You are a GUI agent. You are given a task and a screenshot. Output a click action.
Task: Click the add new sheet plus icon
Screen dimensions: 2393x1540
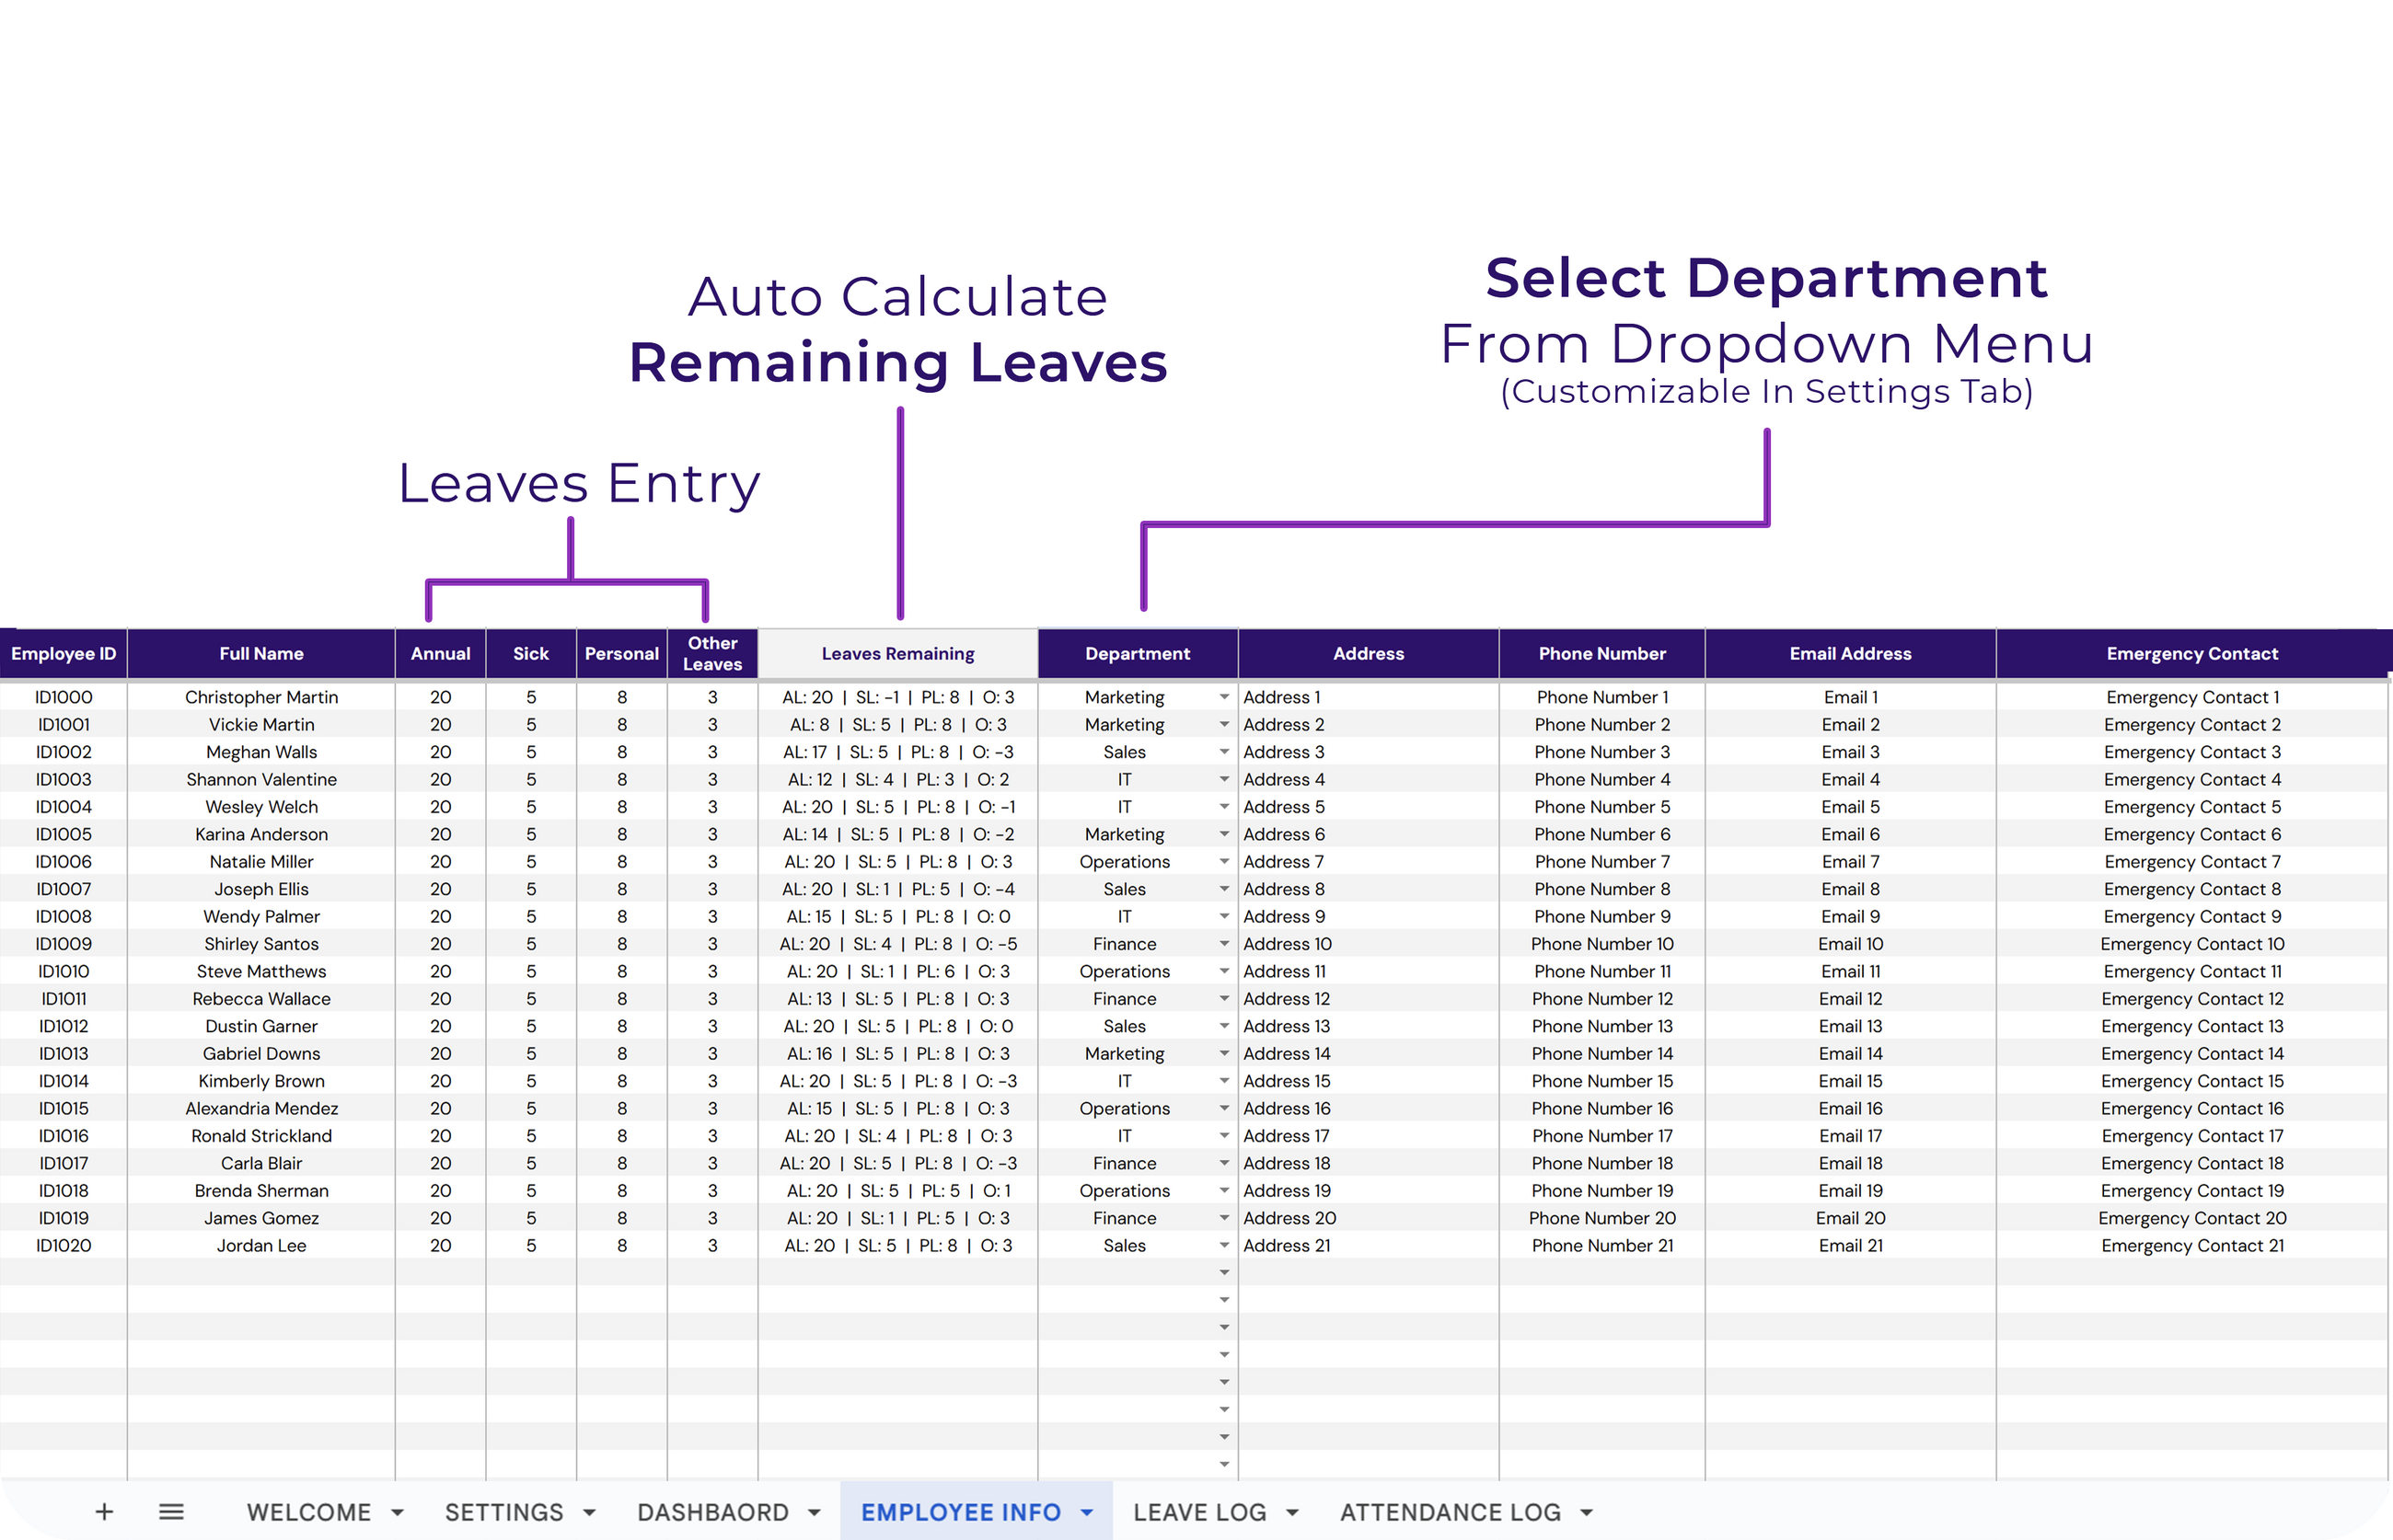(x=104, y=1512)
